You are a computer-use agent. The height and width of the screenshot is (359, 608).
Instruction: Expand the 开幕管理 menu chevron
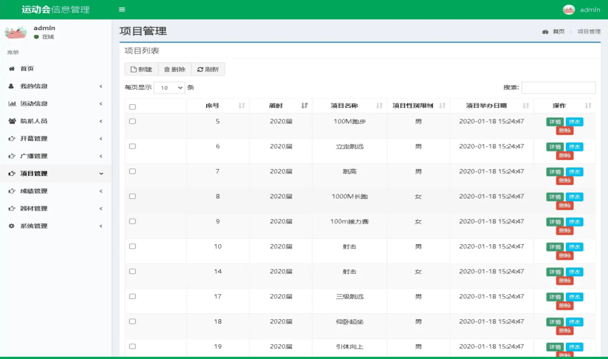[x=101, y=138]
